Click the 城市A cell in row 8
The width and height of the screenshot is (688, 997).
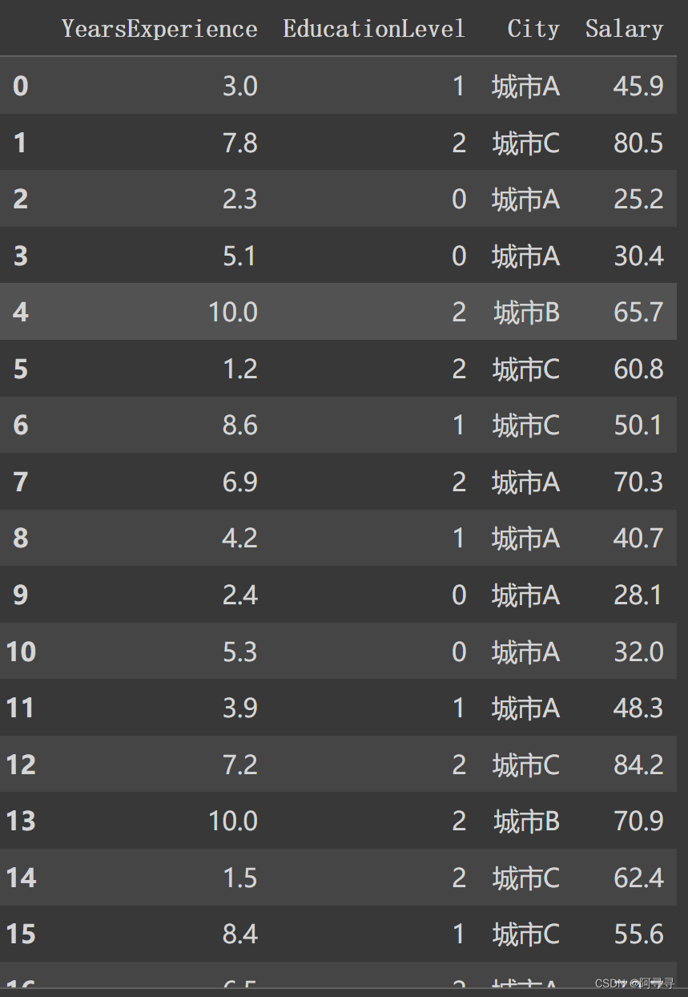pyautogui.click(x=525, y=538)
